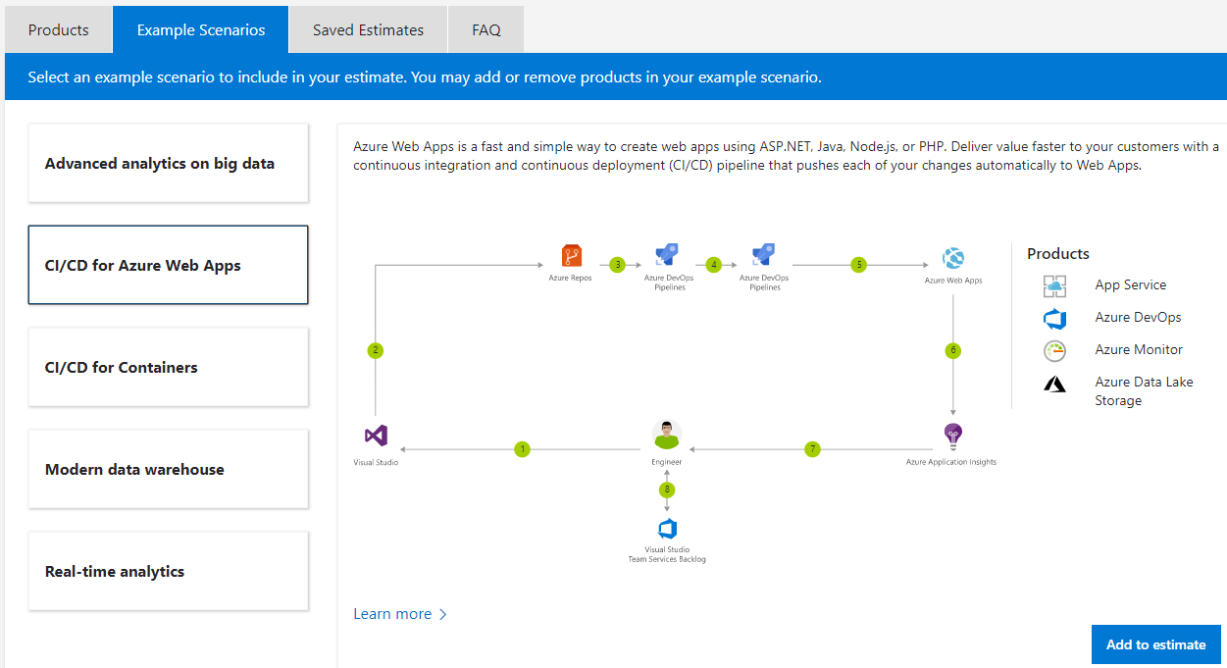Click the Azure DevOps product icon

pyautogui.click(x=1054, y=318)
